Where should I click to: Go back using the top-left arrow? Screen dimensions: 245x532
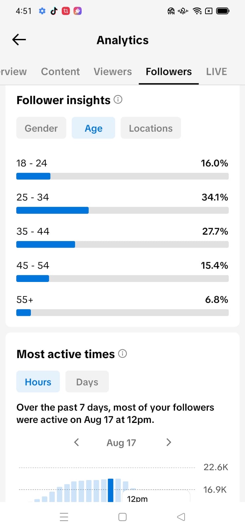19,40
